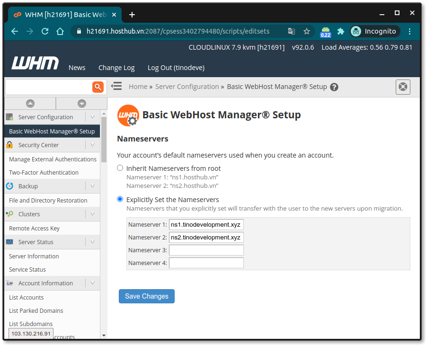The height and width of the screenshot is (345, 426).
Task: Select Basic WebHost Manager Setup in the sidebar
Action: [52, 131]
